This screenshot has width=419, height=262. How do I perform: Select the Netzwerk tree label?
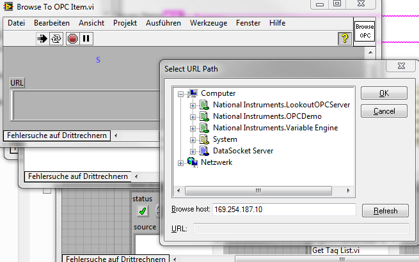tap(216, 162)
